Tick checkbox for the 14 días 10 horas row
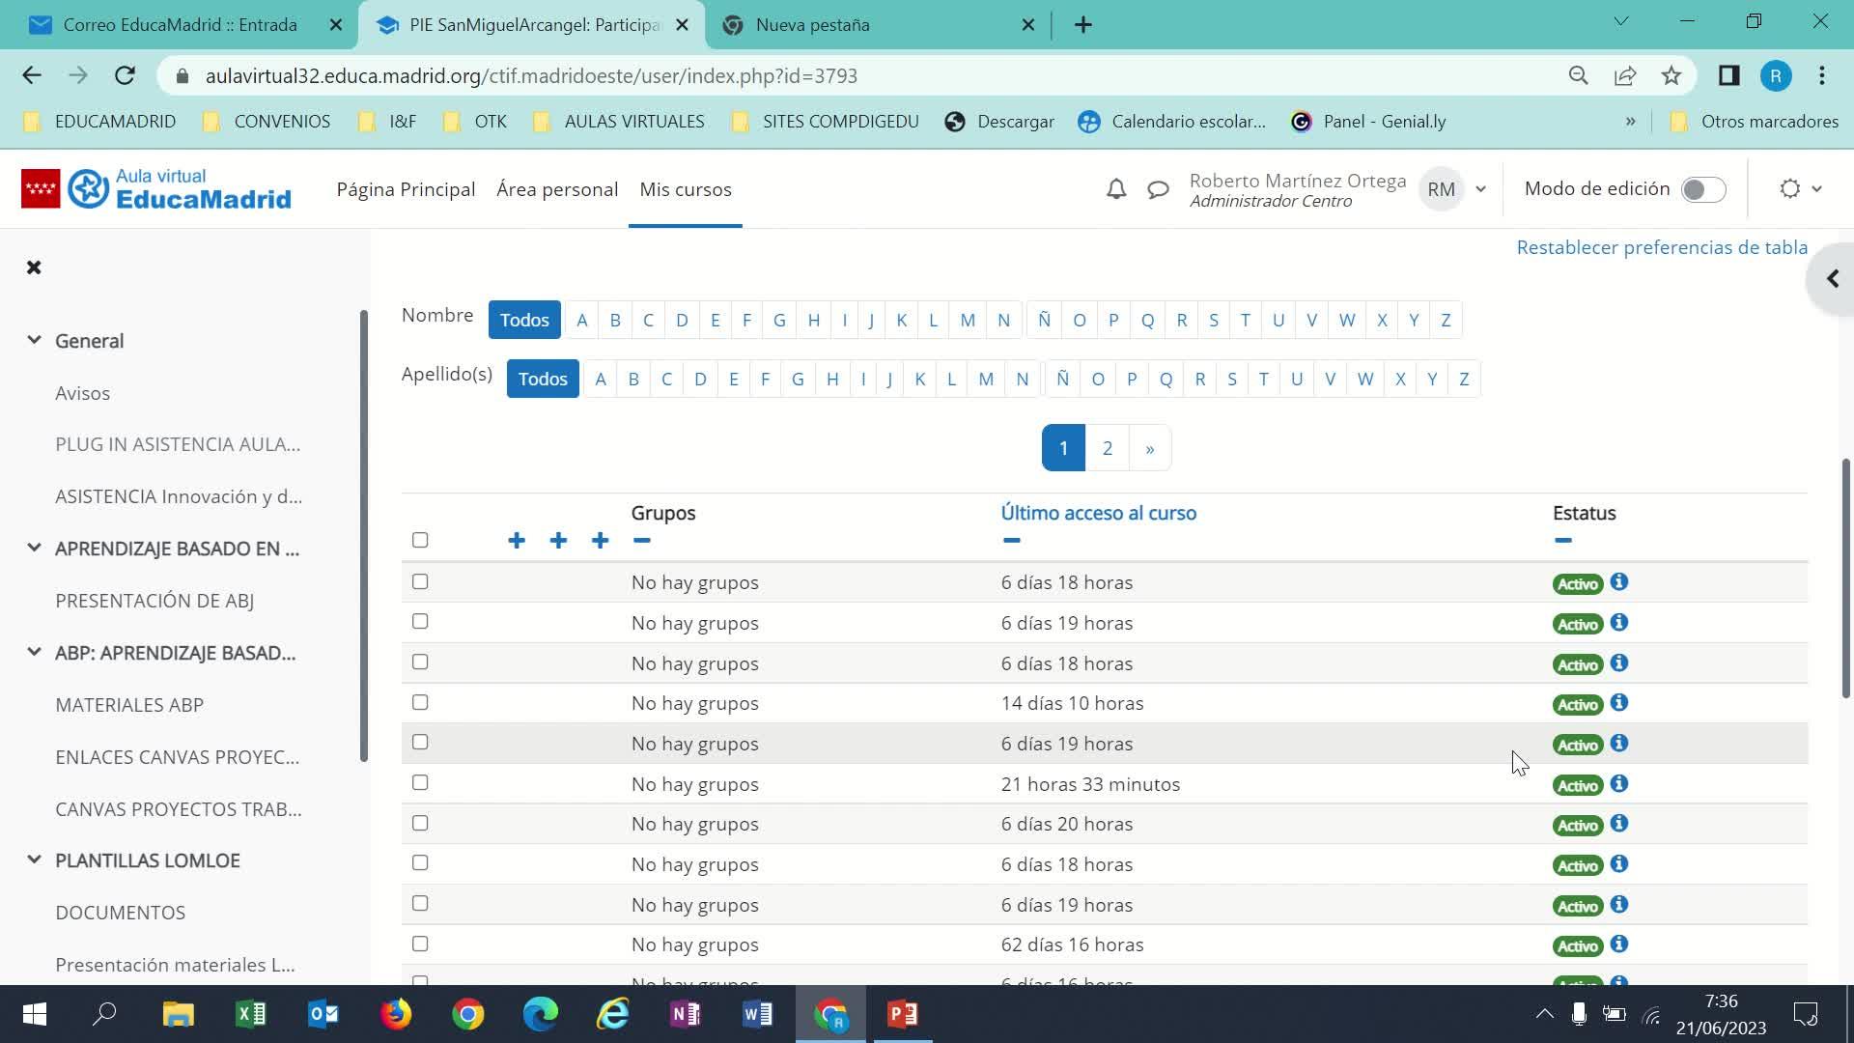 (x=420, y=702)
